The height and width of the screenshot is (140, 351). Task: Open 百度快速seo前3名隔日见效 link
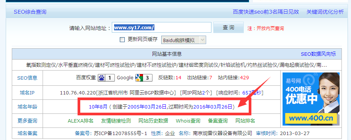[266, 12]
